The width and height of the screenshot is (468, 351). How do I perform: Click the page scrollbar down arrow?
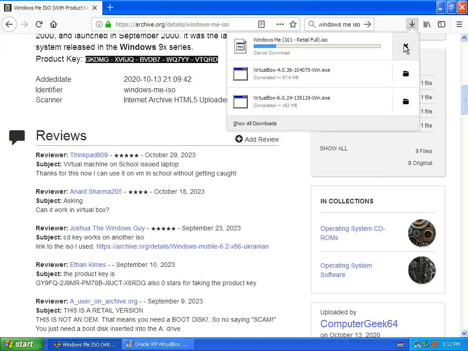tap(464, 333)
